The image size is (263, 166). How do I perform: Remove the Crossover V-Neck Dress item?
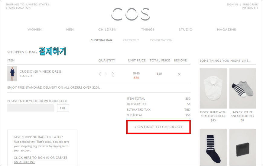point(179,74)
